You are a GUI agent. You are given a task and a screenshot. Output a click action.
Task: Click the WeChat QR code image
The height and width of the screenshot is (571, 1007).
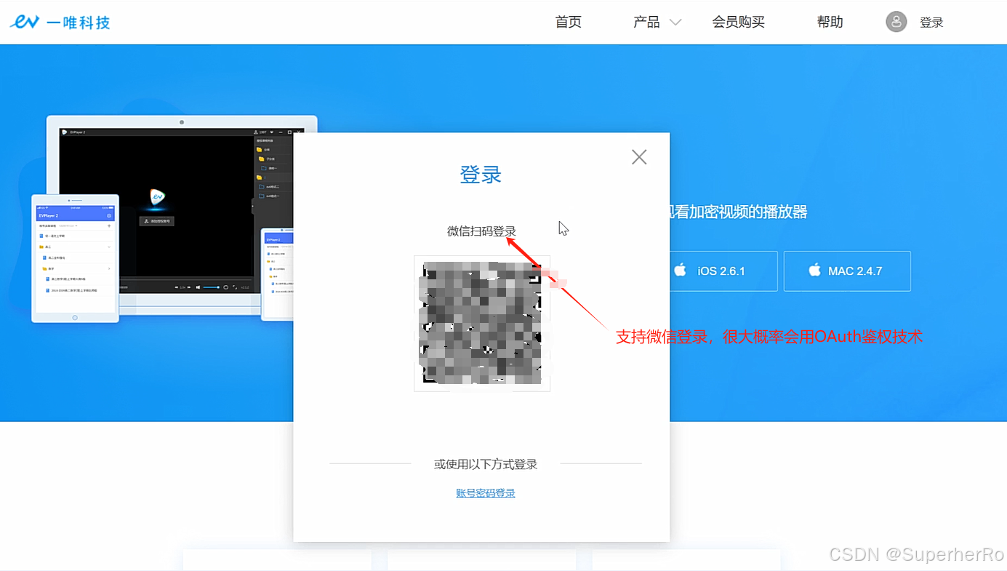pos(482,324)
